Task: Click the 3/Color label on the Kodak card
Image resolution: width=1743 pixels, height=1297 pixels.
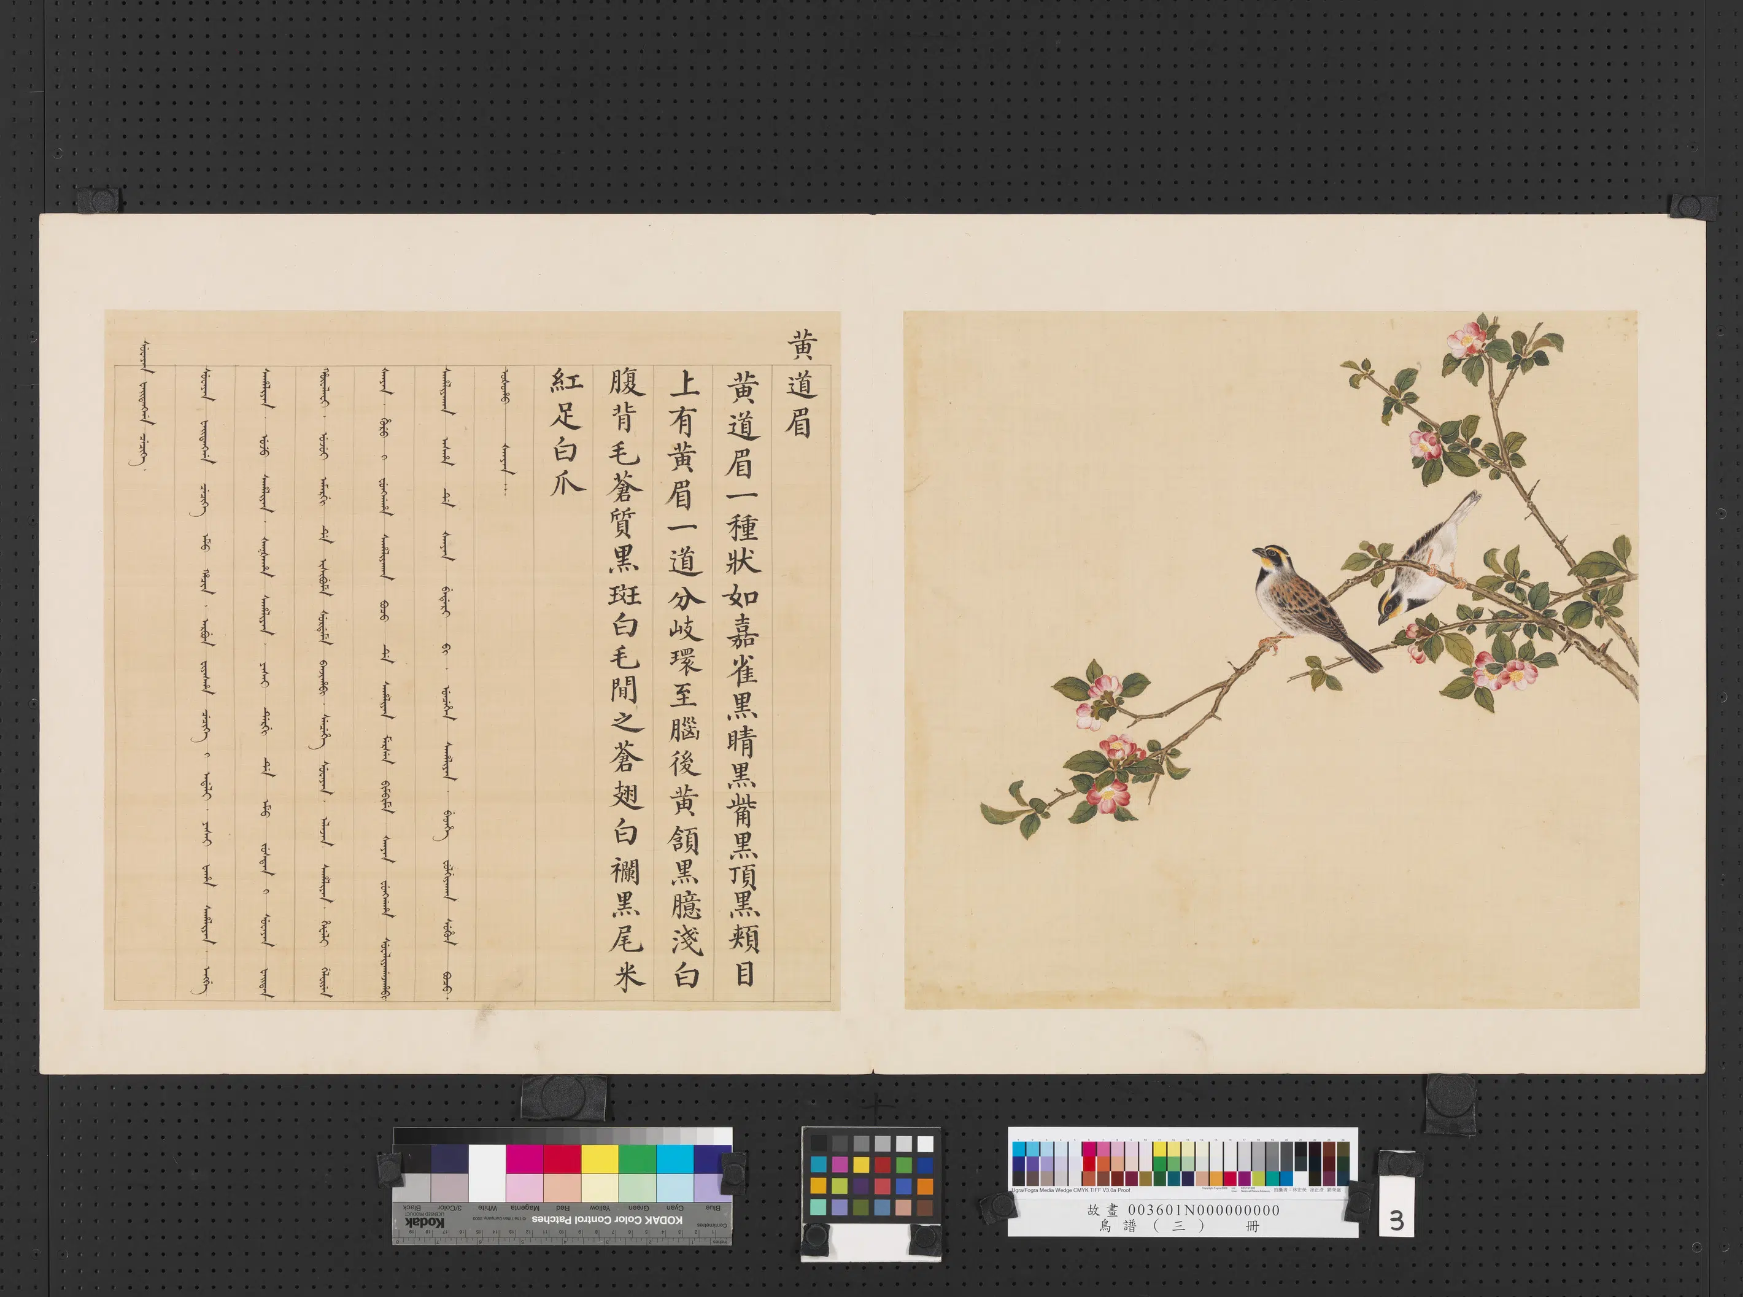Action: coord(450,1208)
